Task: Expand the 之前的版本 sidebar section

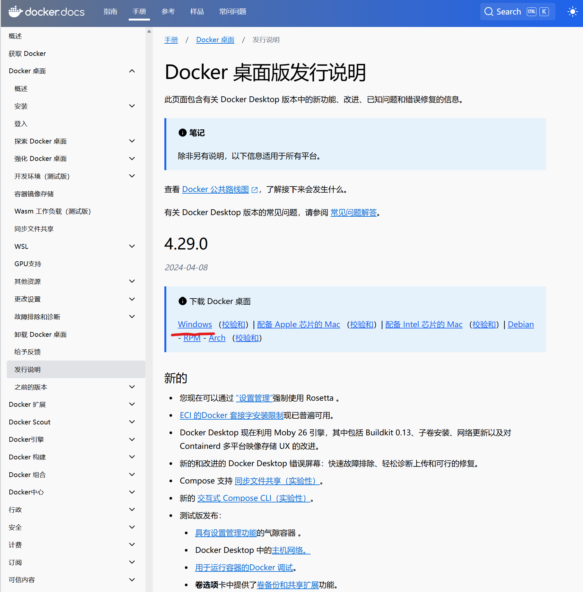Action: (132, 387)
